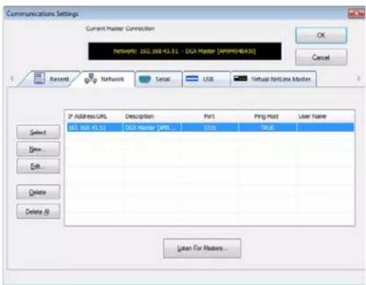Click the Listen For Masters... button
Image resolution: width=366 pixels, height=285 pixels.
click(x=202, y=248)
